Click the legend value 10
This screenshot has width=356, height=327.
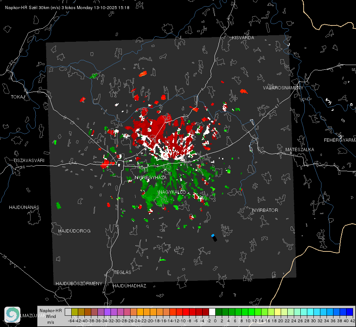point(248,321)
